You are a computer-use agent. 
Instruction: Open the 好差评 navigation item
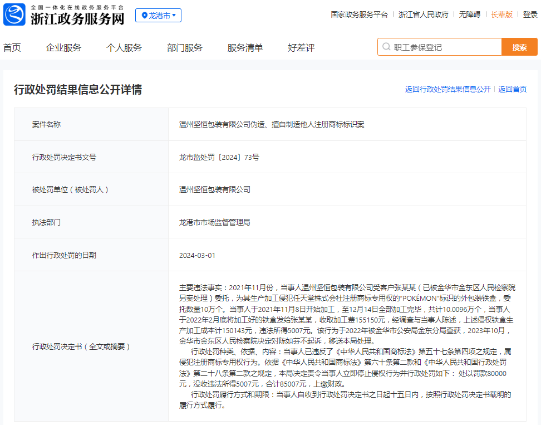tap(301, 48)
